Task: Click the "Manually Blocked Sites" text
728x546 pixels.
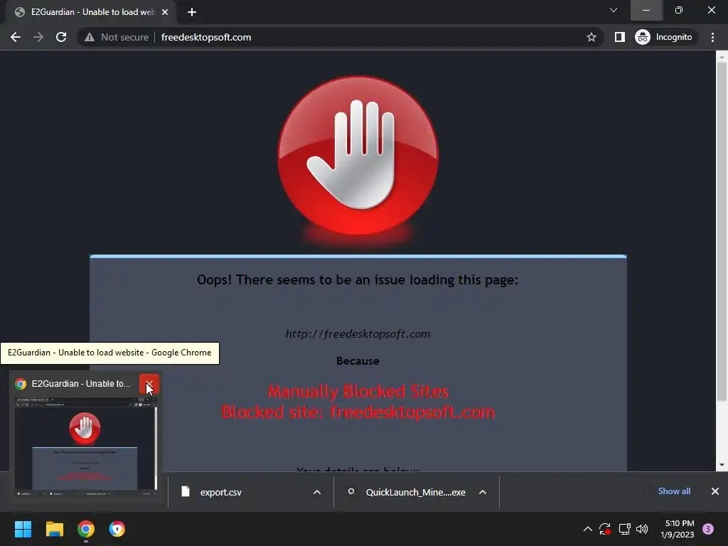Action: (358, 392)
